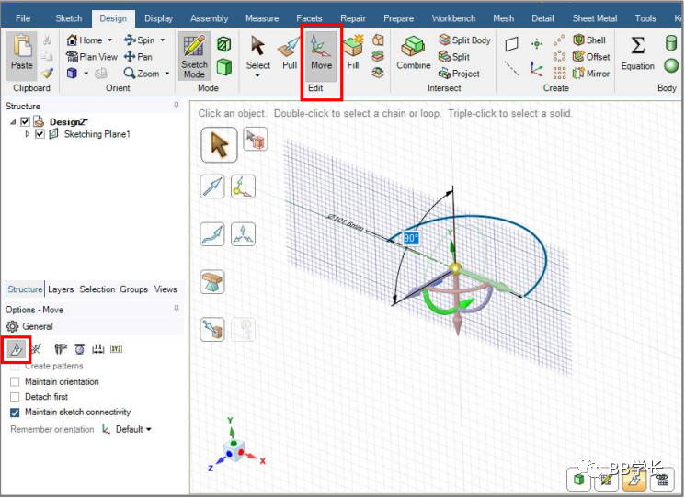The image size is (685, 498).
Task: Pin the Structure panel
Action: pos(176,105)
